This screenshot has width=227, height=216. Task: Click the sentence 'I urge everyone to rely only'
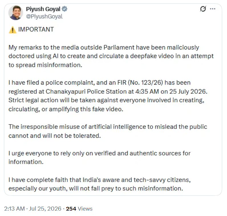tap(100, 157)
